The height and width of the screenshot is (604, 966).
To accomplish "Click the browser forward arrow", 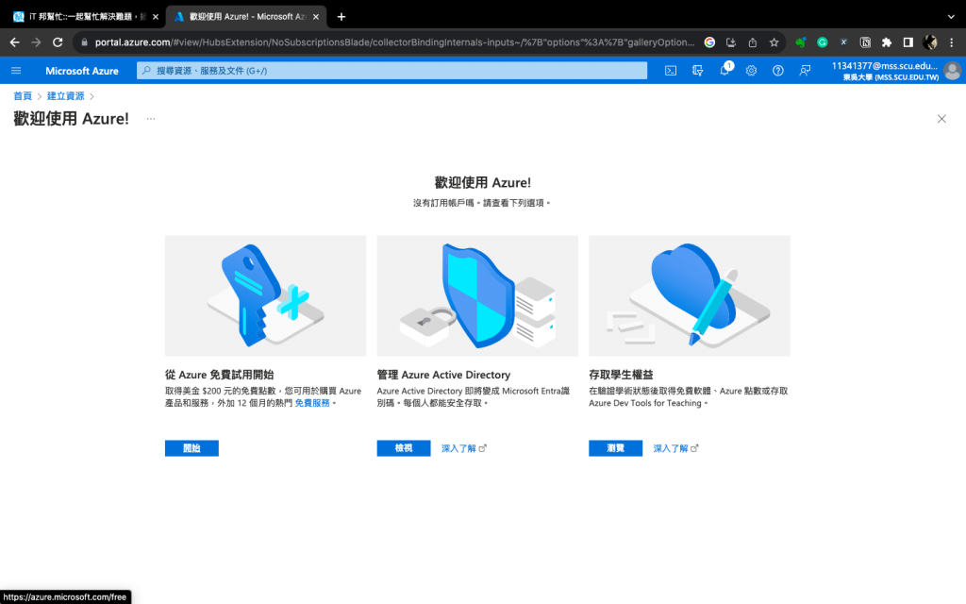I will [36, 42].
